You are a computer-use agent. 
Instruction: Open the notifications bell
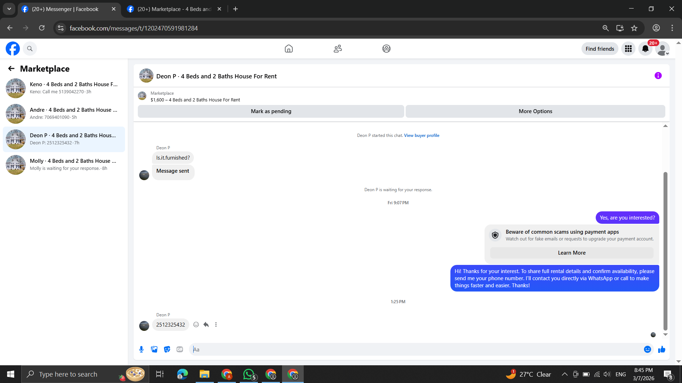click(645, 49)
